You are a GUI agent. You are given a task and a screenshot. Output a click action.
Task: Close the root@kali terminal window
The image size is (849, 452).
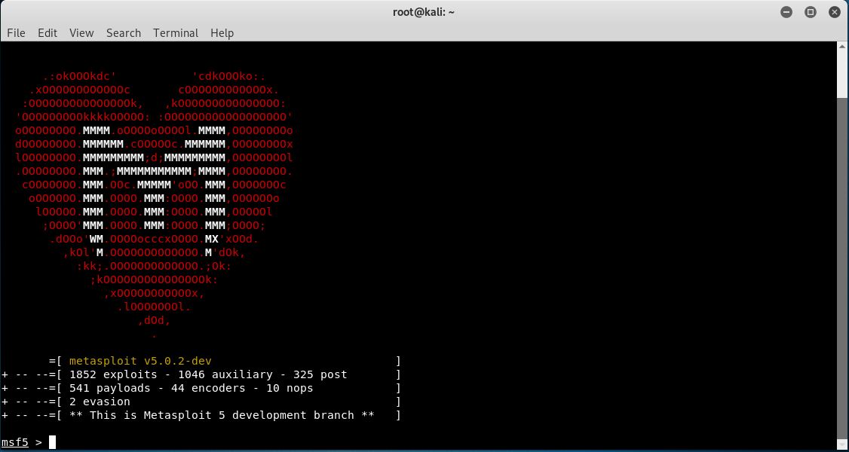(835, 12)
